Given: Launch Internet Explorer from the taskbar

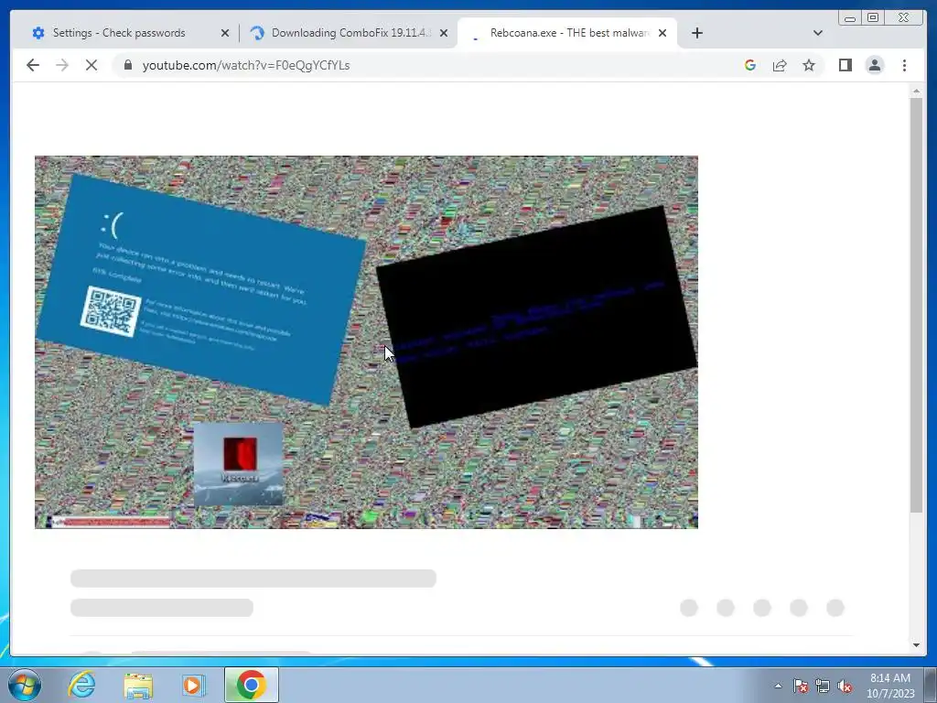Looking at the screenshot, I should [81, 685].
